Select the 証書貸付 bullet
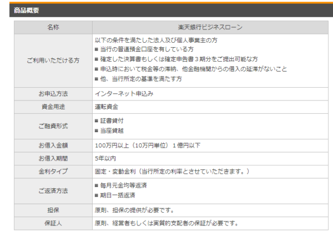Image resolution: width=333 pixels, height=236 pixels. pyautogui.click(x=109, y=120)
